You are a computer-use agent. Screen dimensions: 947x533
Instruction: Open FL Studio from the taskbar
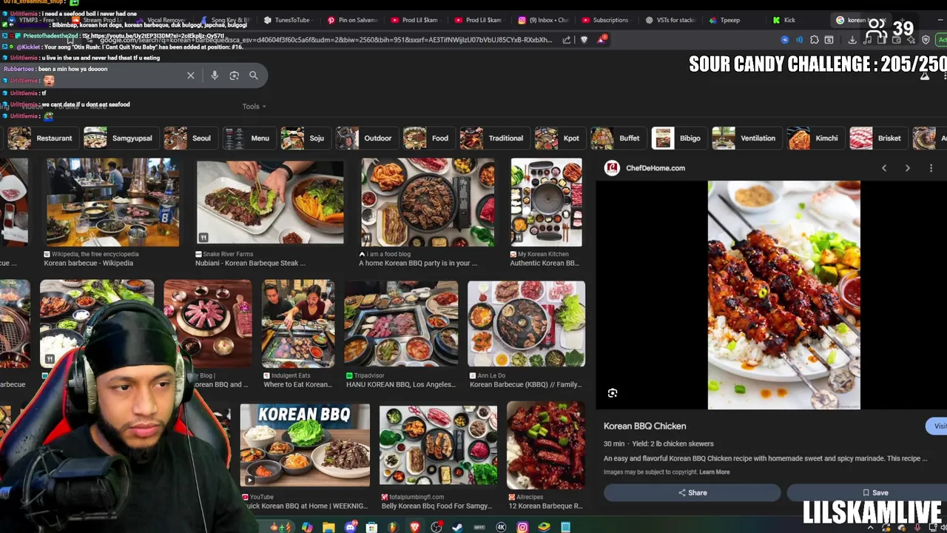[394, 527]
